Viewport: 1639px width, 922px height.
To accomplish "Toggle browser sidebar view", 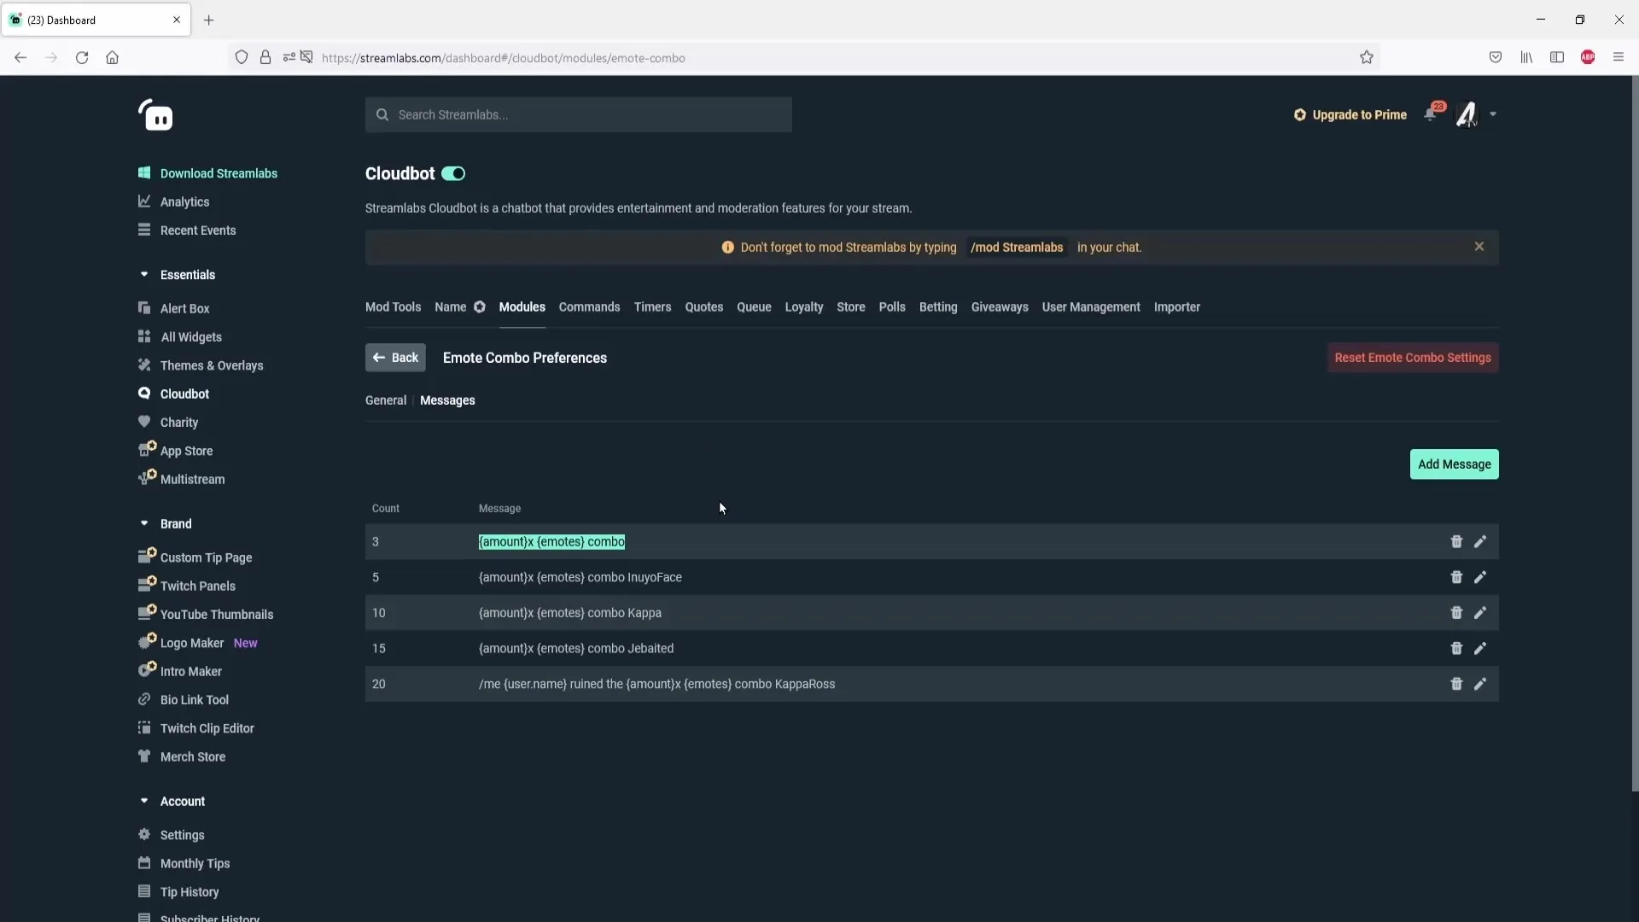I will [x=1557, y=57].
